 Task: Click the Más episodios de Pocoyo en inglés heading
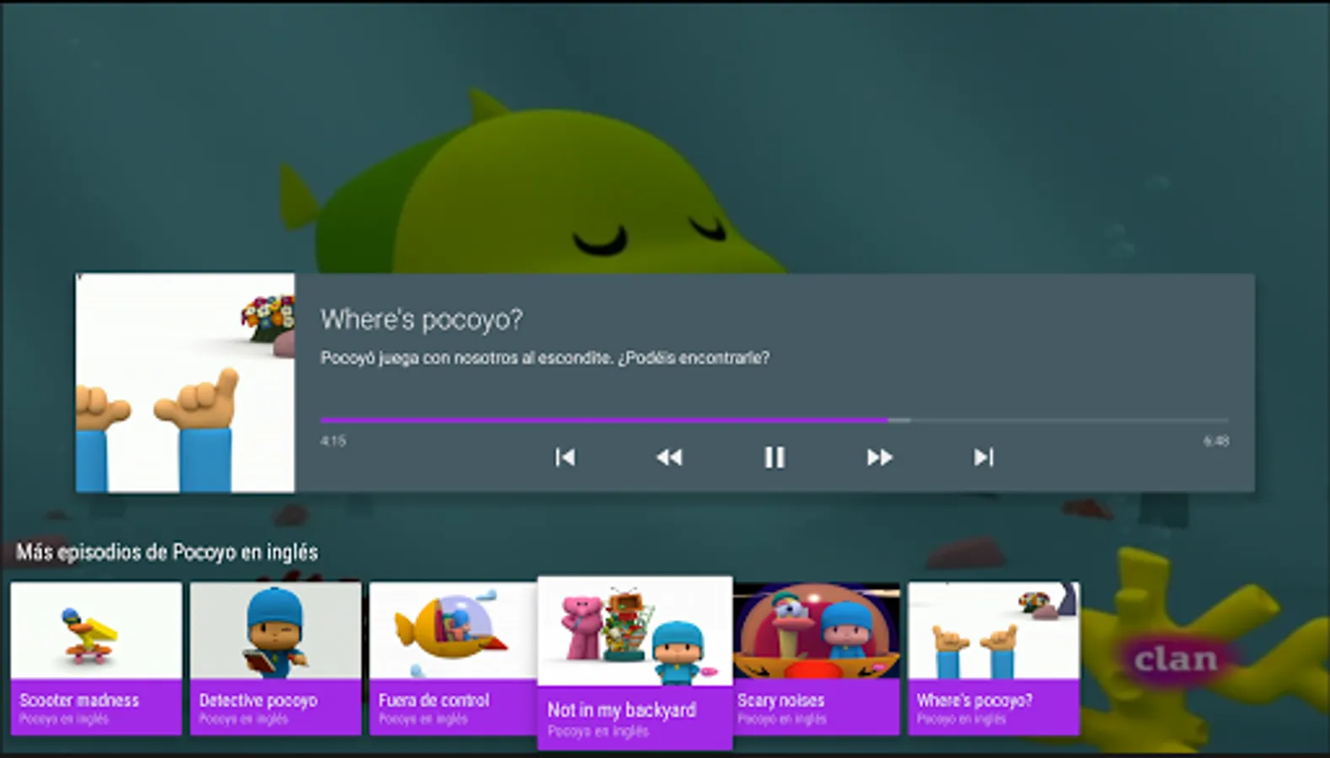pyautogui.click(x=167, y=552)
